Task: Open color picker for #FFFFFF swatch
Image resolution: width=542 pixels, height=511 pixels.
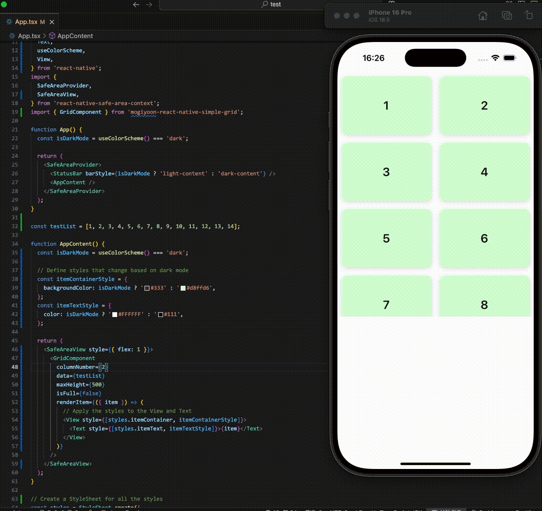Action: tap(115, 315)
